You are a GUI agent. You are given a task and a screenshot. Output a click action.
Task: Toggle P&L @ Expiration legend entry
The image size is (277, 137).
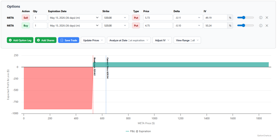[138, 131]
